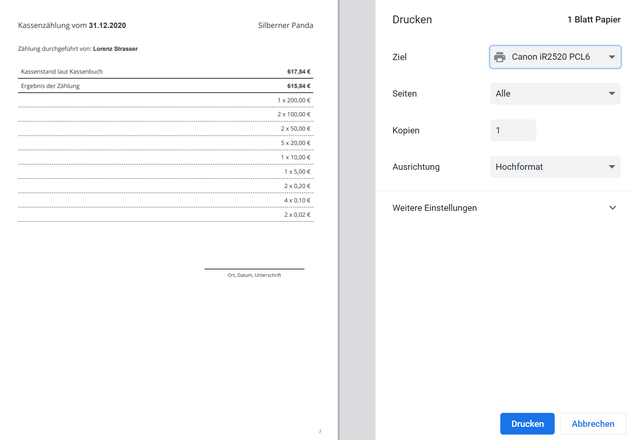The height and width of the screenshot is (440, 635).
Task: Cancel printing with the Abbrechen button
Action: (x=593, y=424)
